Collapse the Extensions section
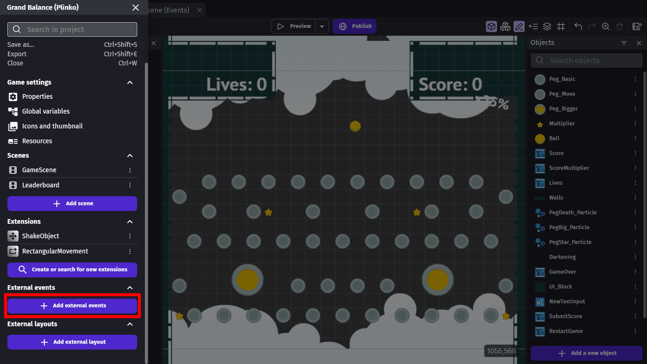Screen dimensions: 647x364 [x=130, y=221]
